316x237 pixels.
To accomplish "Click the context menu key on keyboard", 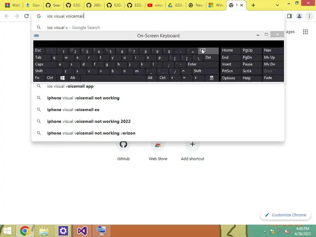I will pos(212,78).
